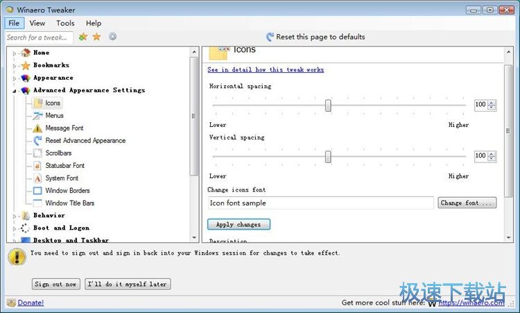Decrease horizontal spacing with spinner down arrow

(x=492, y=107)
